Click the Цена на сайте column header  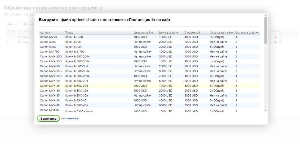coord(143,33)
